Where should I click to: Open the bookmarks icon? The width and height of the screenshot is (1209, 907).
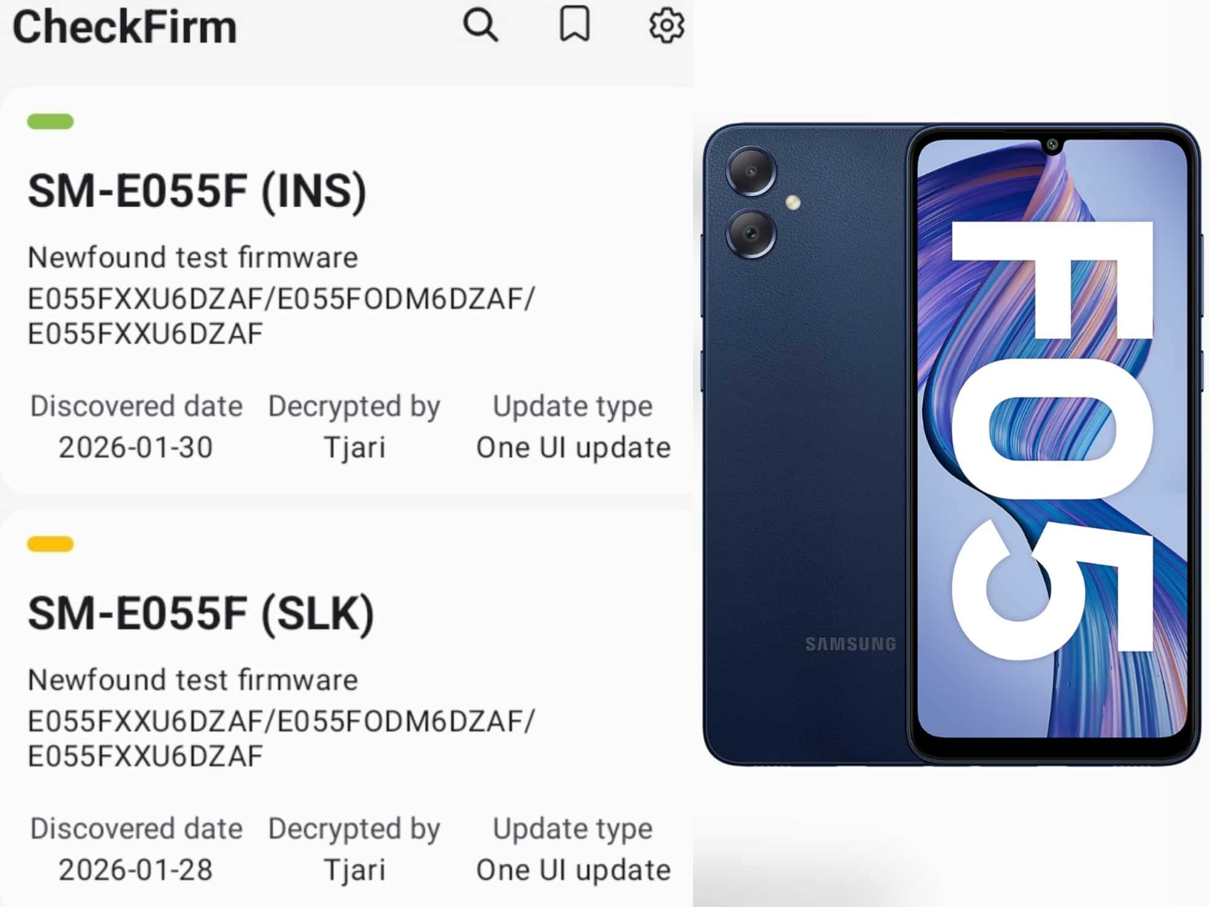click(574, 25)
